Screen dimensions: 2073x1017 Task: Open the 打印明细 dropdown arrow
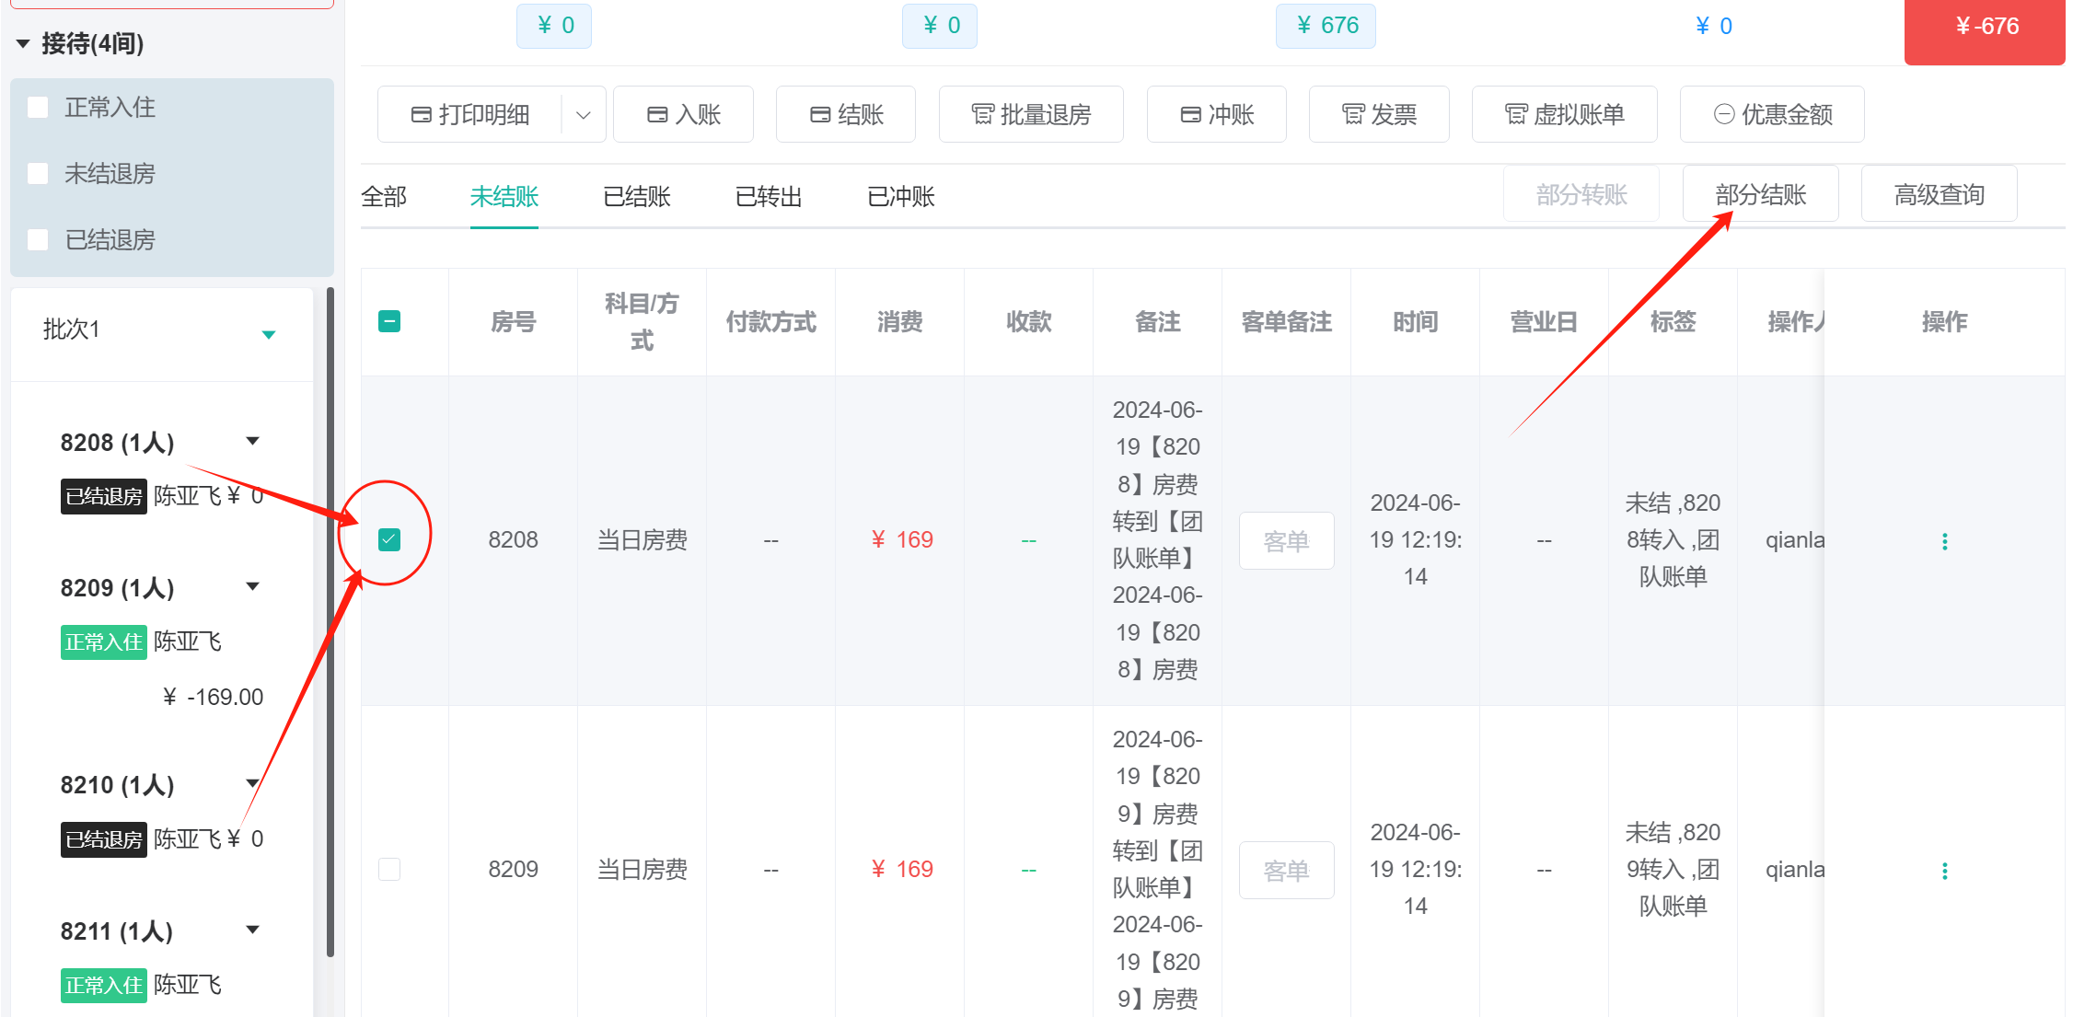(584, 114)
